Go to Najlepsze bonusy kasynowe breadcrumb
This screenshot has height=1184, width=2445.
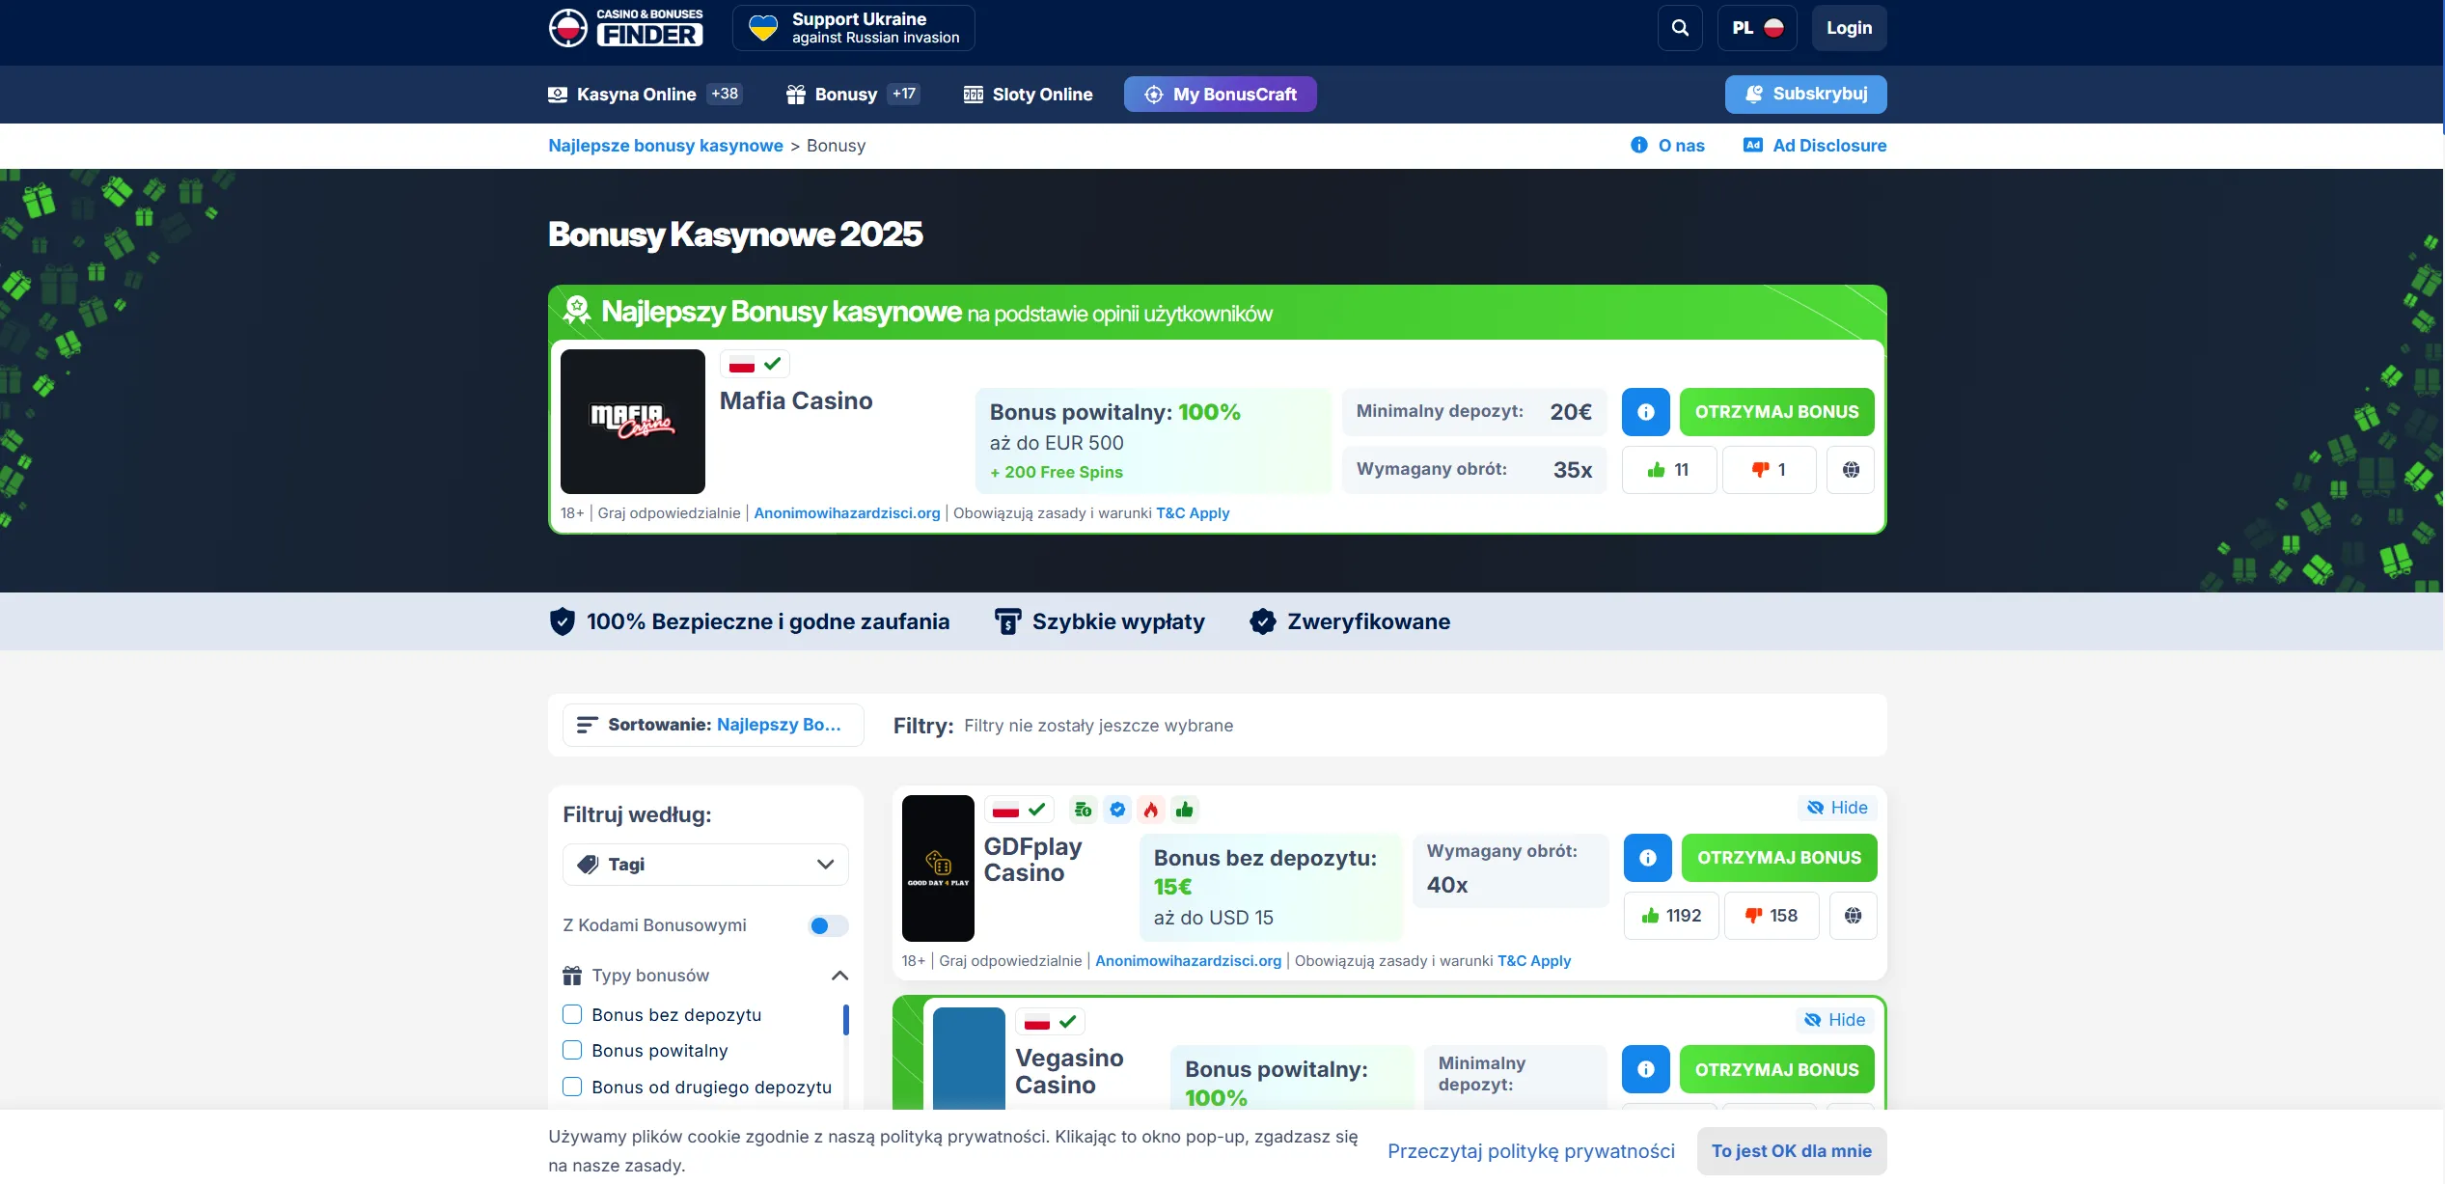tap(666, 146)
